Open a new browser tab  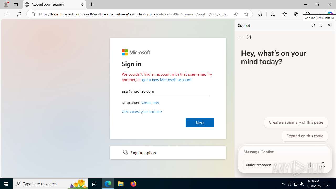[91, 4]
